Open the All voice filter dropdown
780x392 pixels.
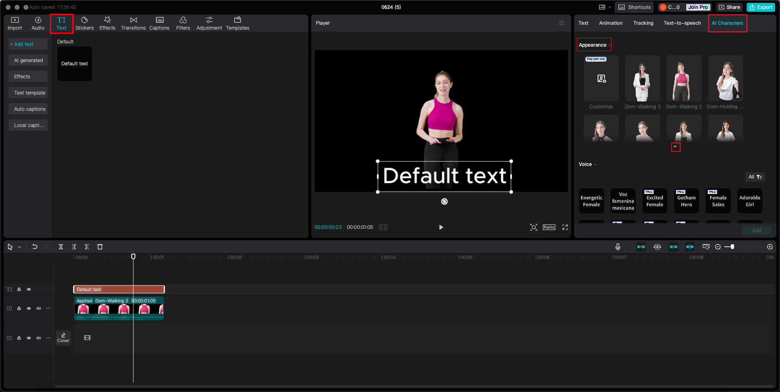[755, 177]
